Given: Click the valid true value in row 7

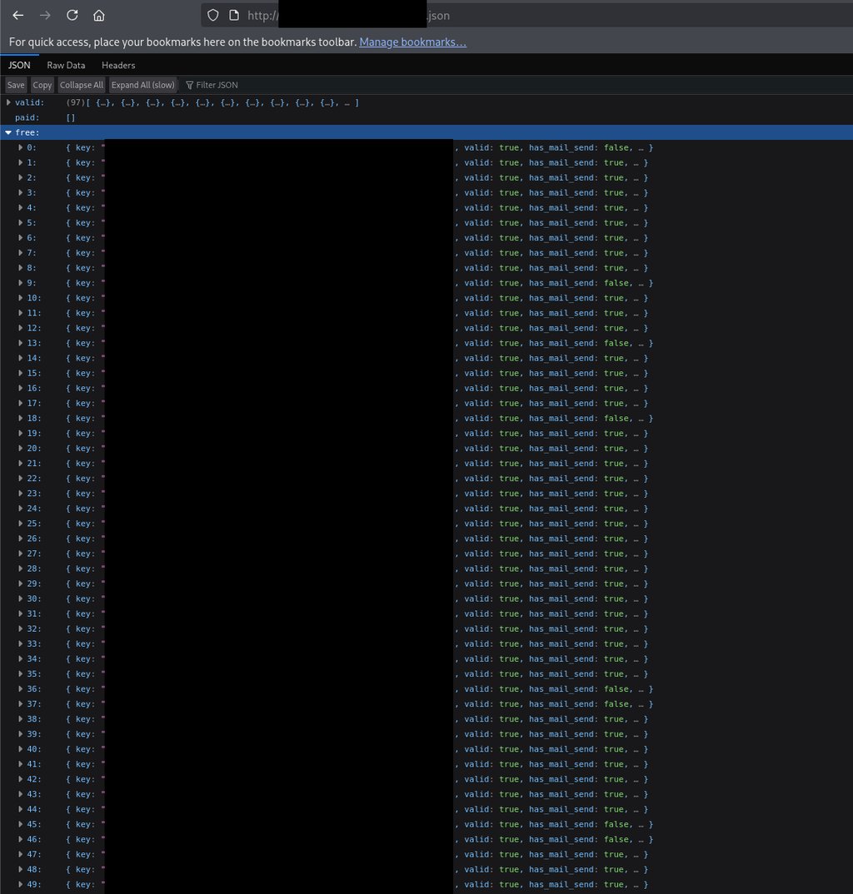Looking at the screenshot, I should (509, 253).
